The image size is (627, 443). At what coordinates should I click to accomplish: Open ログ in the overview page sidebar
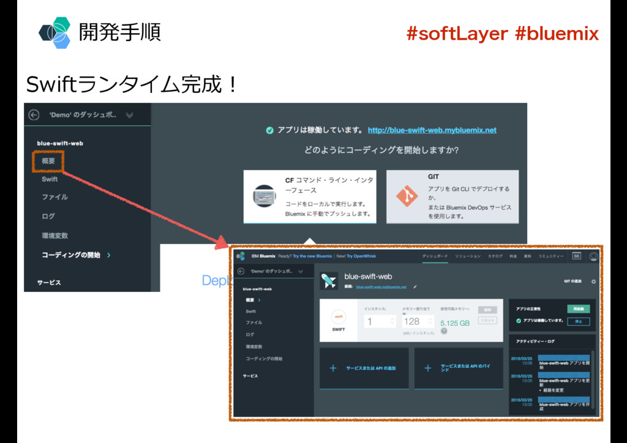(250, 334)
